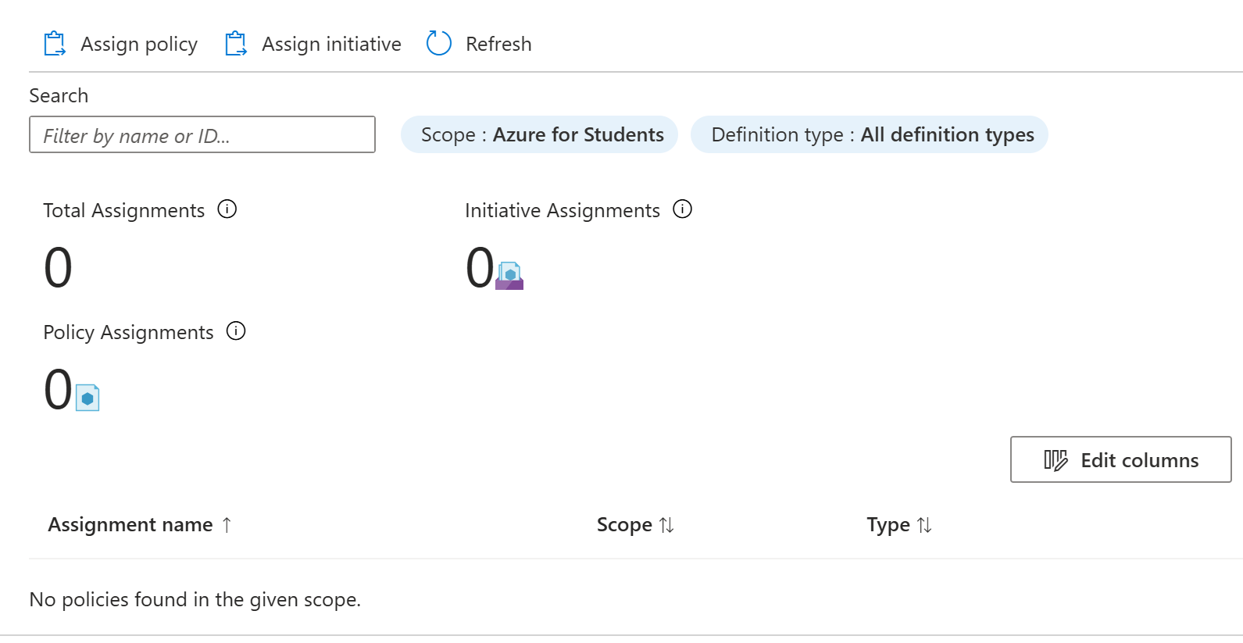The height and width of the screenshot is (643, 1243).
Task: Click the circular Refresh icon
Action: pyautogui.click(x=439, y=44)
